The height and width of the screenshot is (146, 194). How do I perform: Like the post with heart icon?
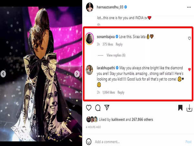point(89,108)
